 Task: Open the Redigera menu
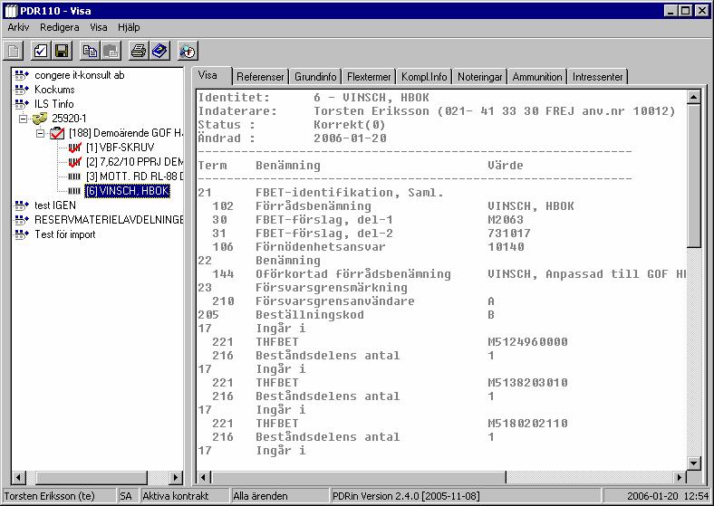click(x=59, y=27)
